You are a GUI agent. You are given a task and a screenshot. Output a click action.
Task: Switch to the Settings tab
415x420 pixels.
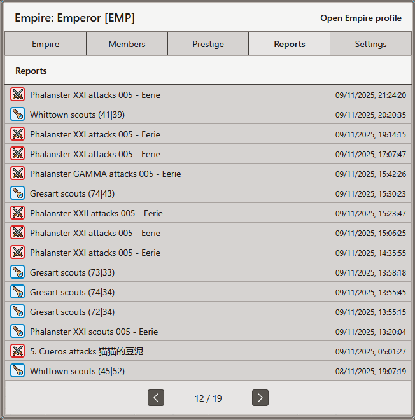[371, 44]
